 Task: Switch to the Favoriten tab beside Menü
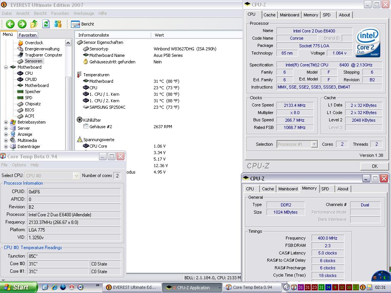27,35
